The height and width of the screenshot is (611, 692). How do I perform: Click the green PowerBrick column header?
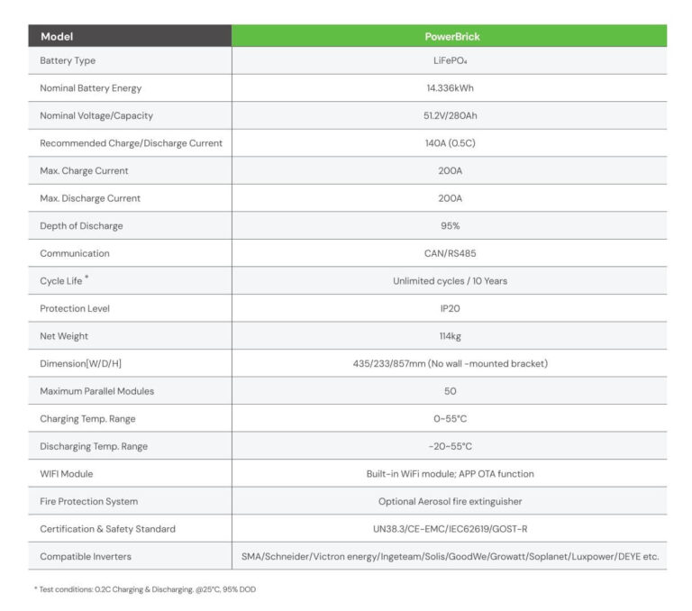450,37
